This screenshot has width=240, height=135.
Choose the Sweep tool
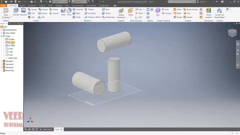[x=32, y=9]
